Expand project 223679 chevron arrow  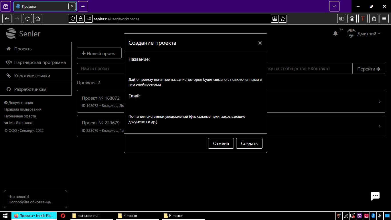(x=380, y=126)
